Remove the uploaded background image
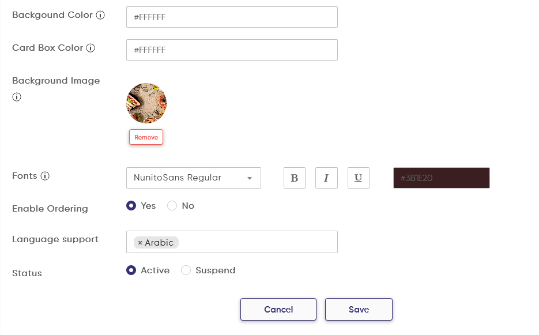 click(x=146, y=137)
